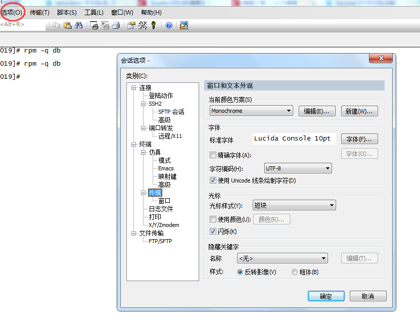Image resolution: width=420 pixels, height=320 pixels.
Task: Click the 确定 button to confirm
Action: pos(326,296)
